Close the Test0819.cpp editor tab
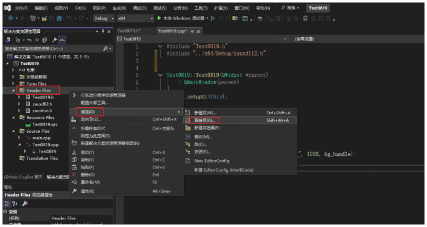Screen dimensions: 427x227 pos(198,31)
